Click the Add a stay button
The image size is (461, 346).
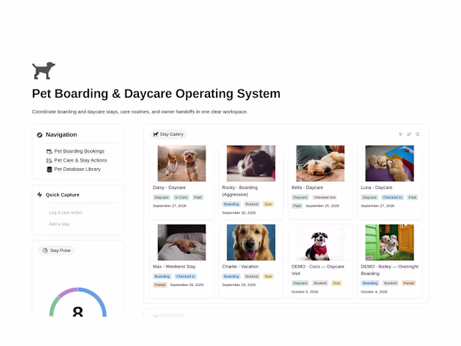pyautogui.click(x=59, y=224)
